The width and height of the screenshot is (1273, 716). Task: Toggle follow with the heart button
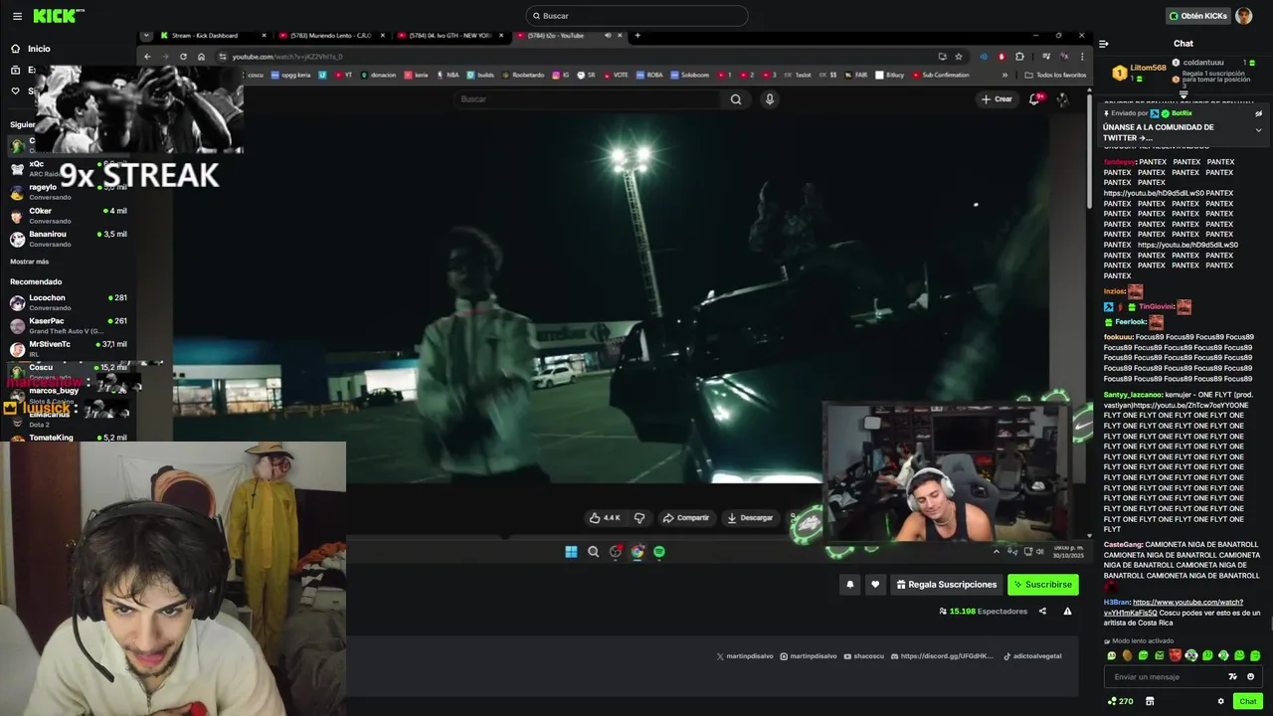875,585
